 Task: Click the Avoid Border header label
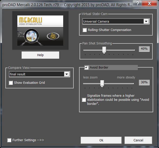click(x=99, y=67)
